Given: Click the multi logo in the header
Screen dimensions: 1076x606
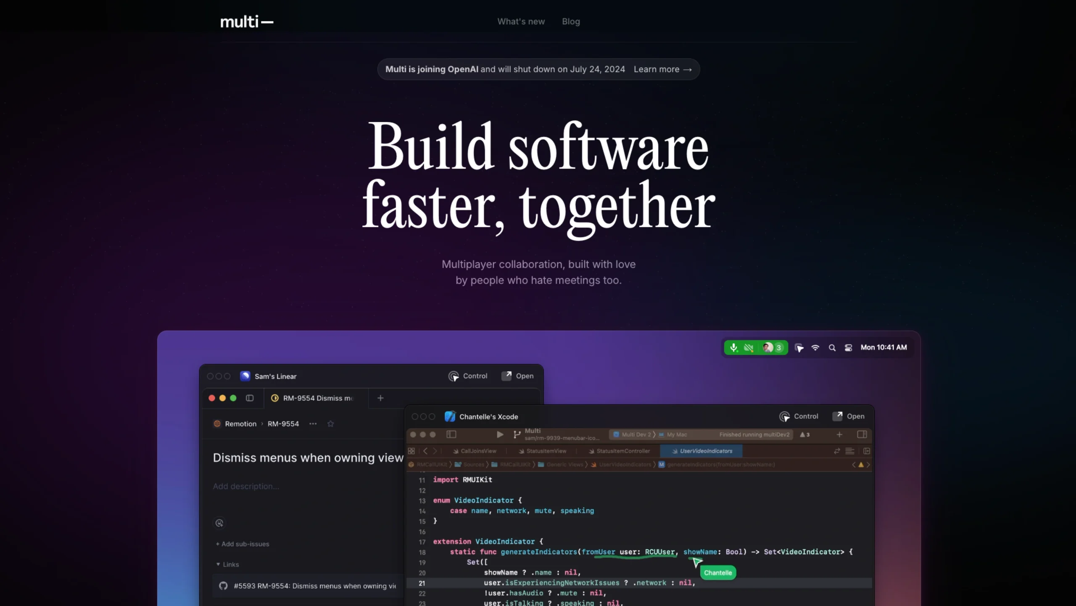Looking at the screenshot, I should 247,22.
